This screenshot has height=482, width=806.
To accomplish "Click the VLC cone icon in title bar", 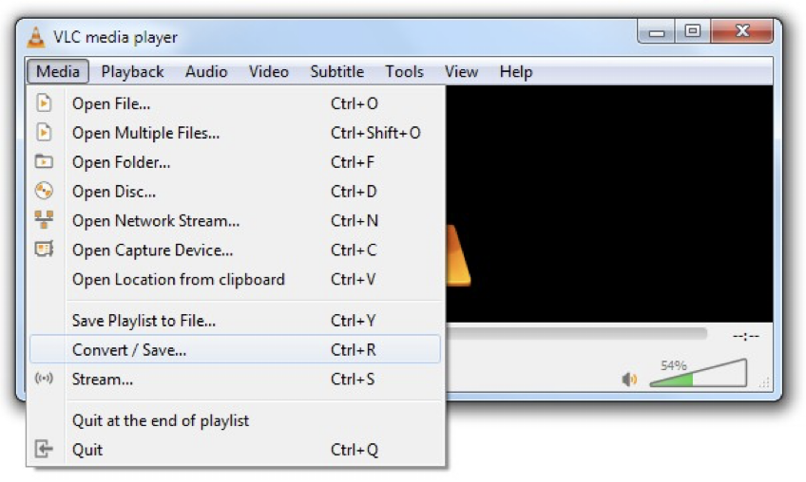I will coord(35,37).
